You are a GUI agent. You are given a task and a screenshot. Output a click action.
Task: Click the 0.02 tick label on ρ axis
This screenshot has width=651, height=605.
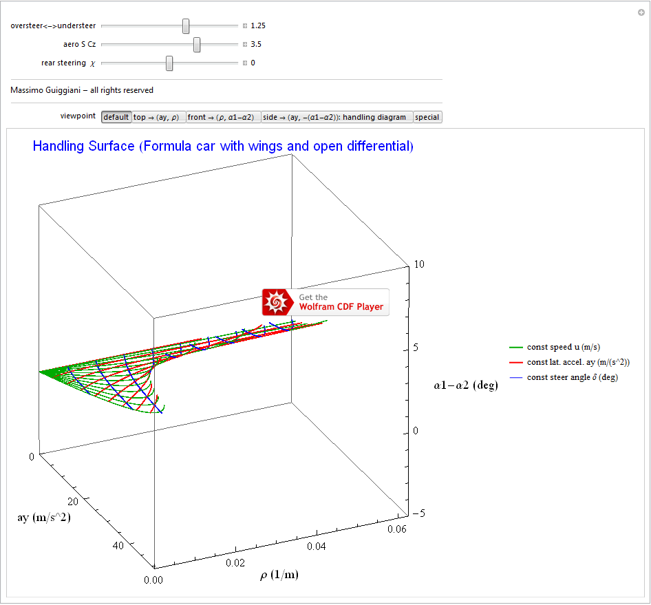pos(235,563)
